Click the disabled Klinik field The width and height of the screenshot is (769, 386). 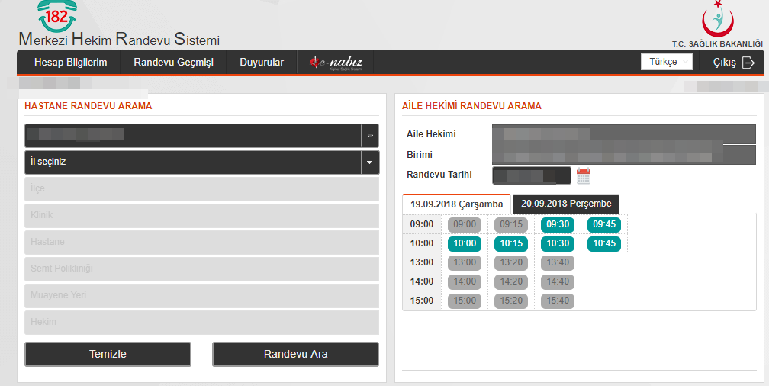click(201, 215)
